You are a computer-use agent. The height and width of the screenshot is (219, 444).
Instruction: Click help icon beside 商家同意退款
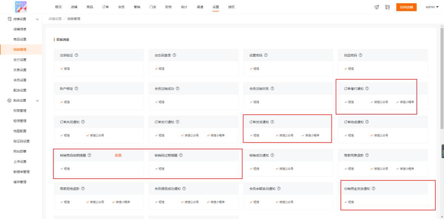tap(367, 155)
